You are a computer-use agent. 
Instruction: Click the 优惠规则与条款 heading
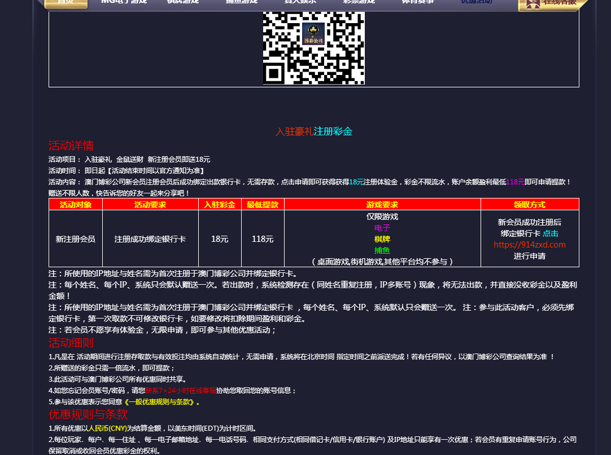click(x=88, y=414)
